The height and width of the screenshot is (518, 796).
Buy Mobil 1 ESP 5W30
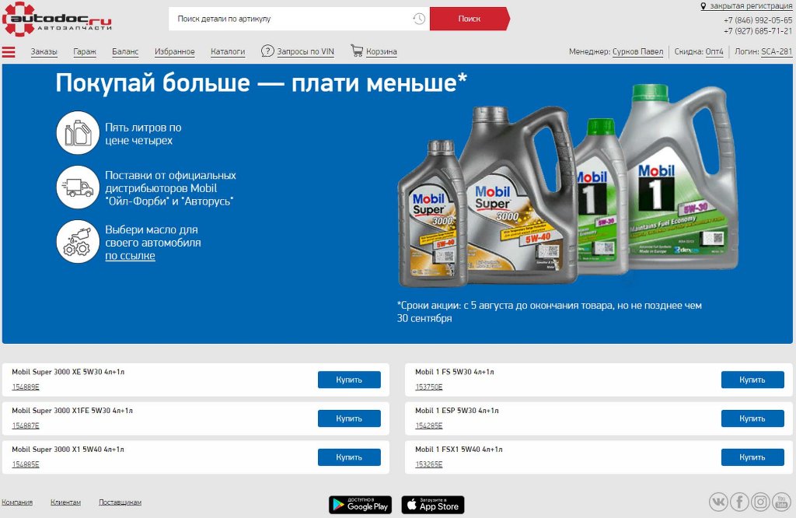(x=752, y=418)
